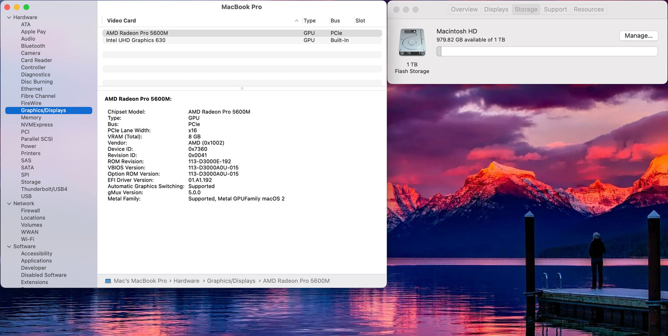This screenshot has width=668, height=336.
Task: Toggle Video Card column sort order
Action: tap(121, 21)
